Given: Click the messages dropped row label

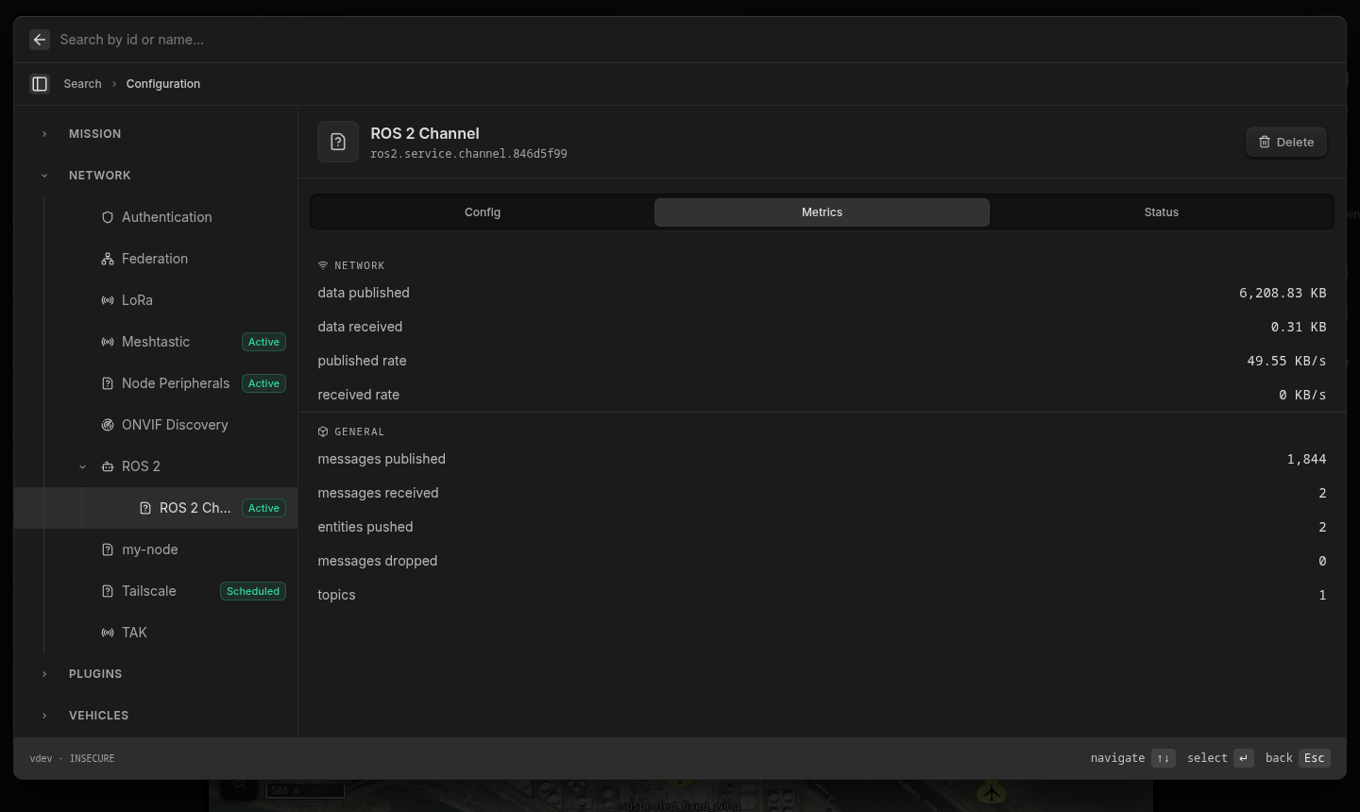Looking at the screenshot, I should click(x=378, y=561).
